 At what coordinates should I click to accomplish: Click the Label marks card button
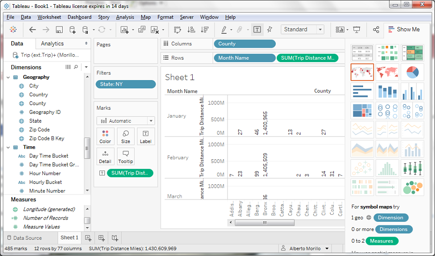(x=146, y=137)
